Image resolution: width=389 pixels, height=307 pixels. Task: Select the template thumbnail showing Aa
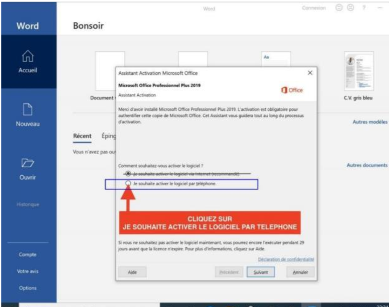click(x=276, y=59)
